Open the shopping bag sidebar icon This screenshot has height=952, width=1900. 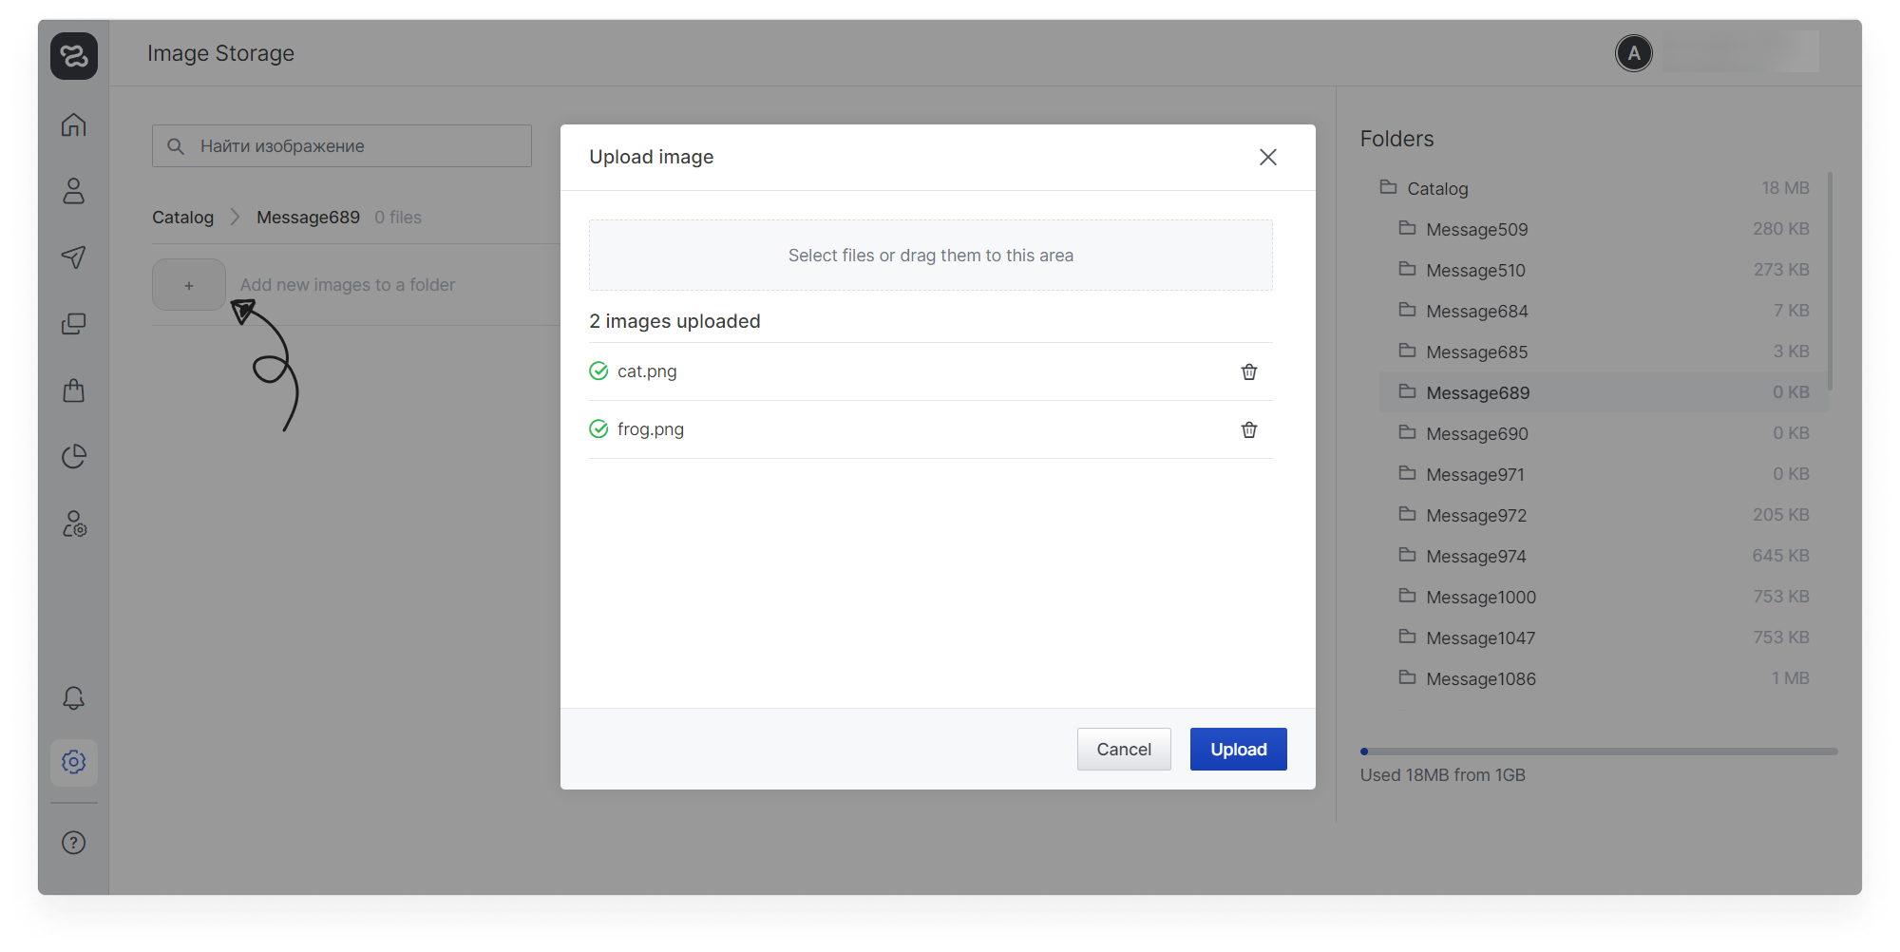pos(74,390)
